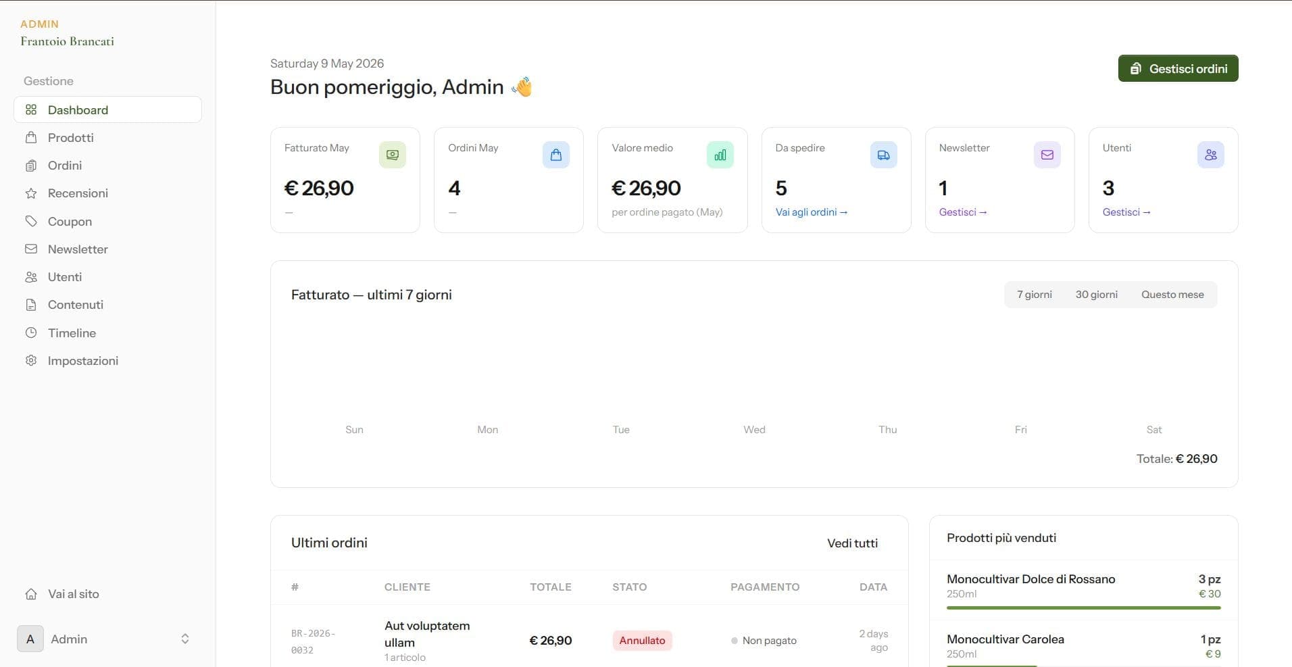Click the Da spedire truck icon
This screenshot has height=667, width=1292.
pos(884,155)
